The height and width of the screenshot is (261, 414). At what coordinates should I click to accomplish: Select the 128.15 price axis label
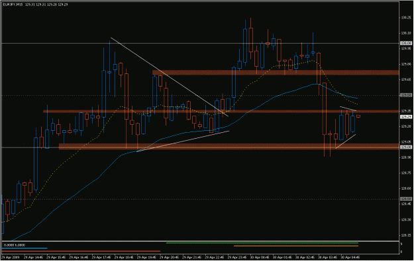[x=406, y=235]
